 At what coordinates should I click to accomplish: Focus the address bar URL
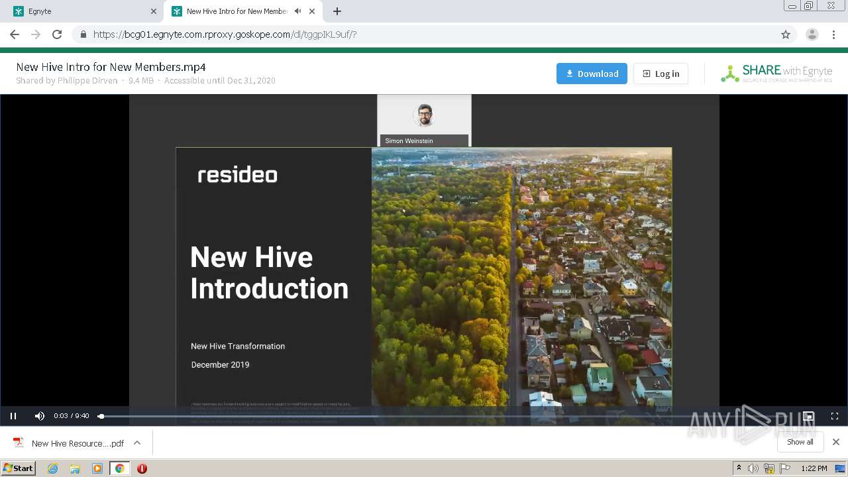coord(225,34)
